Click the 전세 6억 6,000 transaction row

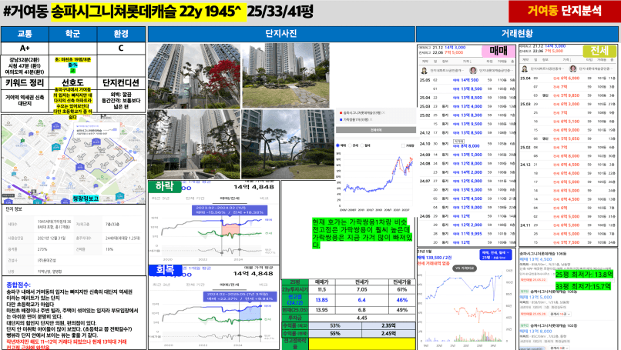569,78
